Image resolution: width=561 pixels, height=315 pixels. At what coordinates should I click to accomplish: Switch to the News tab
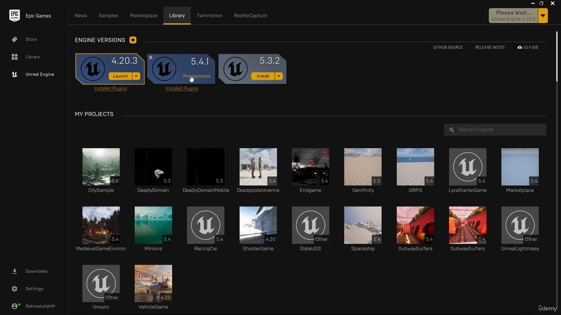(x=81, y=15)
